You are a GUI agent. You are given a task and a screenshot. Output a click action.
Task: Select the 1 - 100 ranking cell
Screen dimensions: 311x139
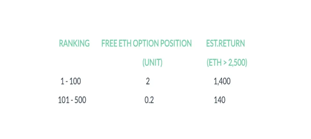point(71,81)
